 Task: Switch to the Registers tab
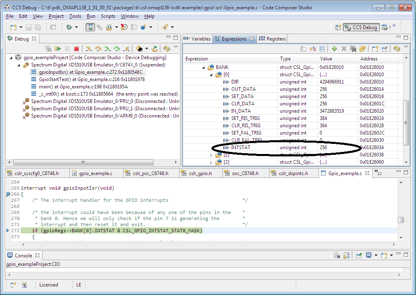point(272,38)
